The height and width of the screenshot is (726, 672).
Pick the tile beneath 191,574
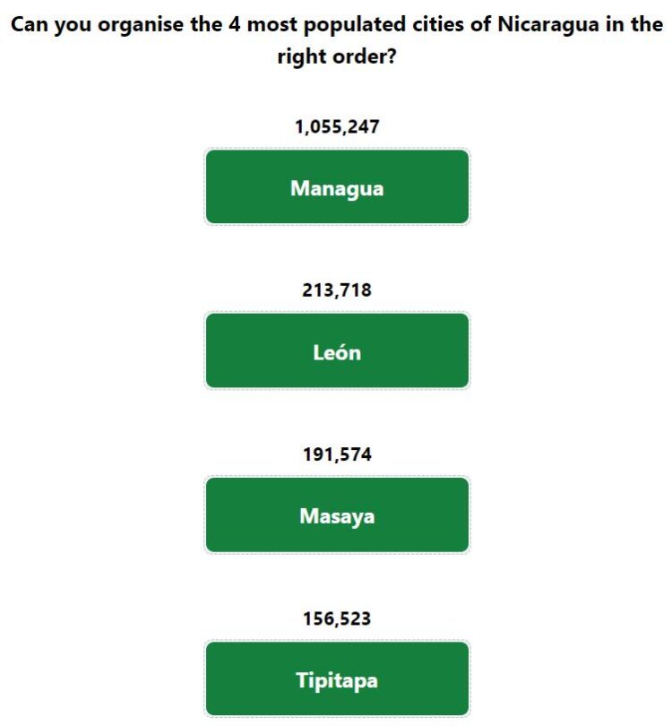[337, 514]
